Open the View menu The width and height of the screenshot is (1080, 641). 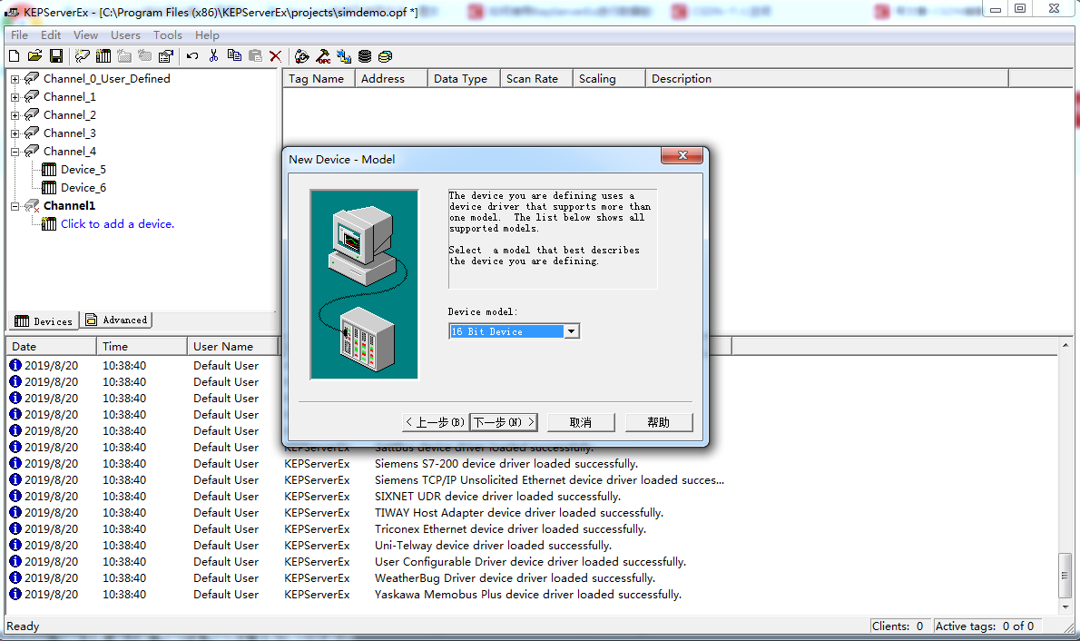85,35
